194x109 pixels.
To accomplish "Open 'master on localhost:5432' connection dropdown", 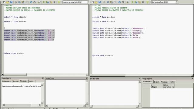I will pyautogui.click(x=88, y=2).
